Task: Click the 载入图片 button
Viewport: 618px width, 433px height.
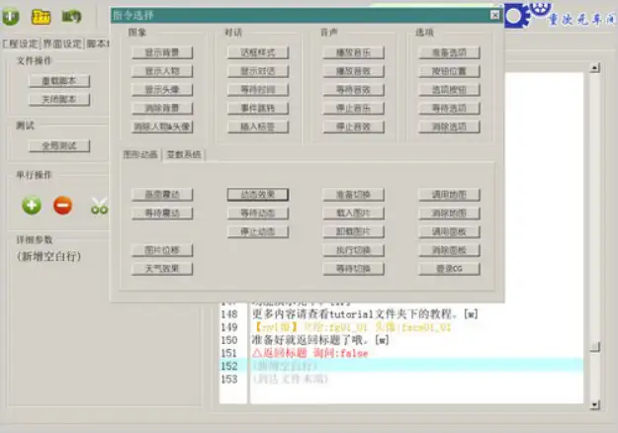Action: pyautogui.click(x=354, y=214)
